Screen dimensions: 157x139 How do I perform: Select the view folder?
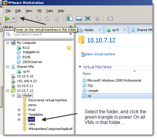pyautogui.click(x=32, y=124)
